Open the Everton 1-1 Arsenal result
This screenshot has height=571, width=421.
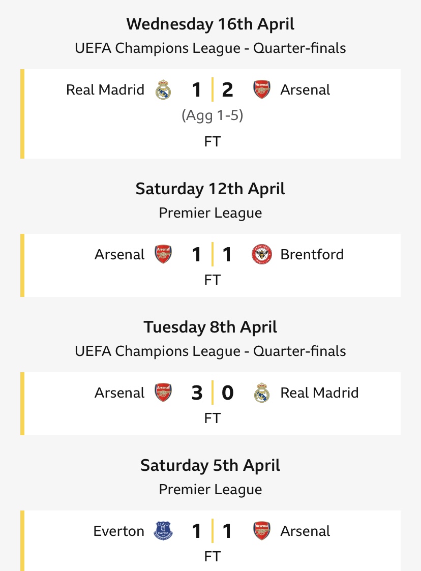[211, 541]
